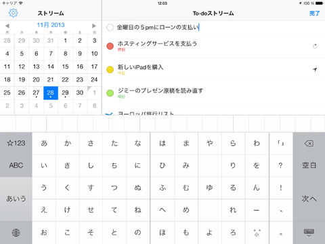This screenshot has width=325, height=244.
Task: Tap the 、 comma key
Action: click(x=281, y=210)
